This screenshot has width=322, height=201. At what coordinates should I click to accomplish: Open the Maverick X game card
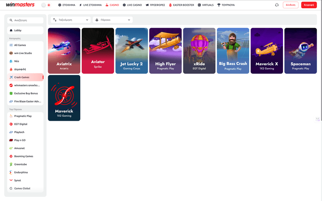(267, 51)
